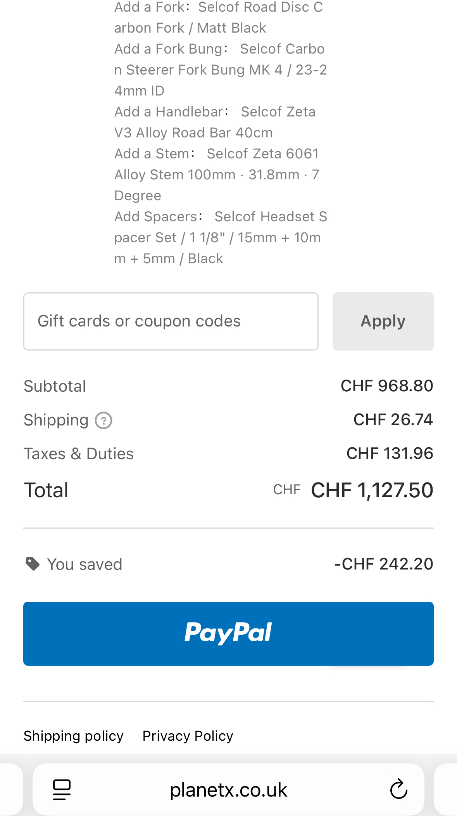457x816 pixels.
Task: Click the Add a Fork option text
Action: point(218,17)
